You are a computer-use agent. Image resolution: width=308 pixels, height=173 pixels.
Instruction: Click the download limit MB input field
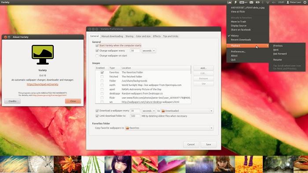point(135,116)
